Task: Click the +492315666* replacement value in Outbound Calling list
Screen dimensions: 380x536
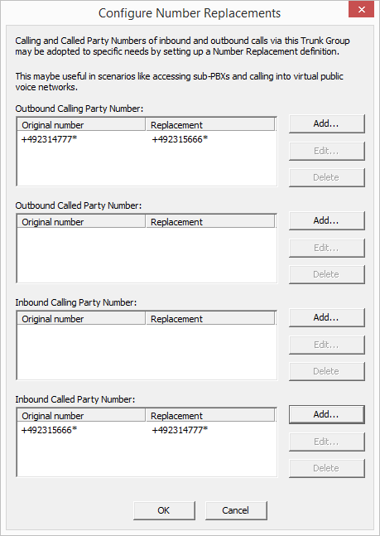Action: click(180, 140)
